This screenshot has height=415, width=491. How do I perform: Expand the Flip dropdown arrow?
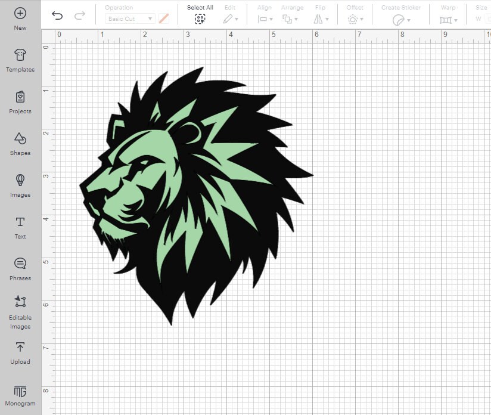[327, 20]
